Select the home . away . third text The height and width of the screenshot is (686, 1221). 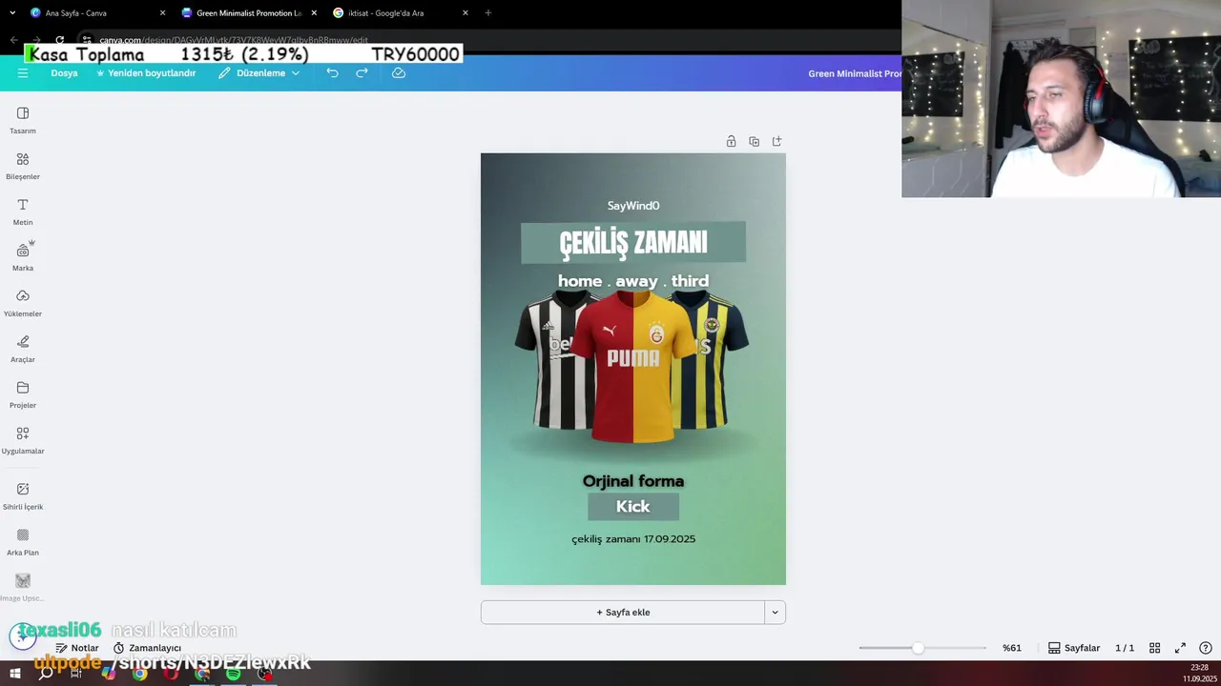tap(633, 281)
